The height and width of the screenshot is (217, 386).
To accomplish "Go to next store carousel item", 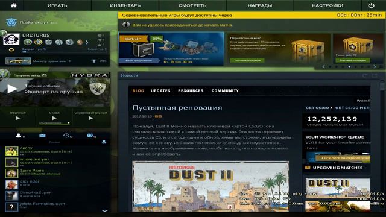I will (375, 66).
